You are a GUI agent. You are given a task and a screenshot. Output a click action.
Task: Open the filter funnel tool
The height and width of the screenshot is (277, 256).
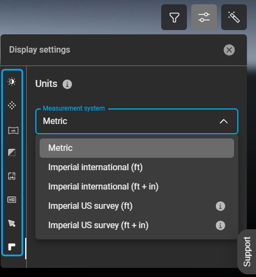(174, 17)
